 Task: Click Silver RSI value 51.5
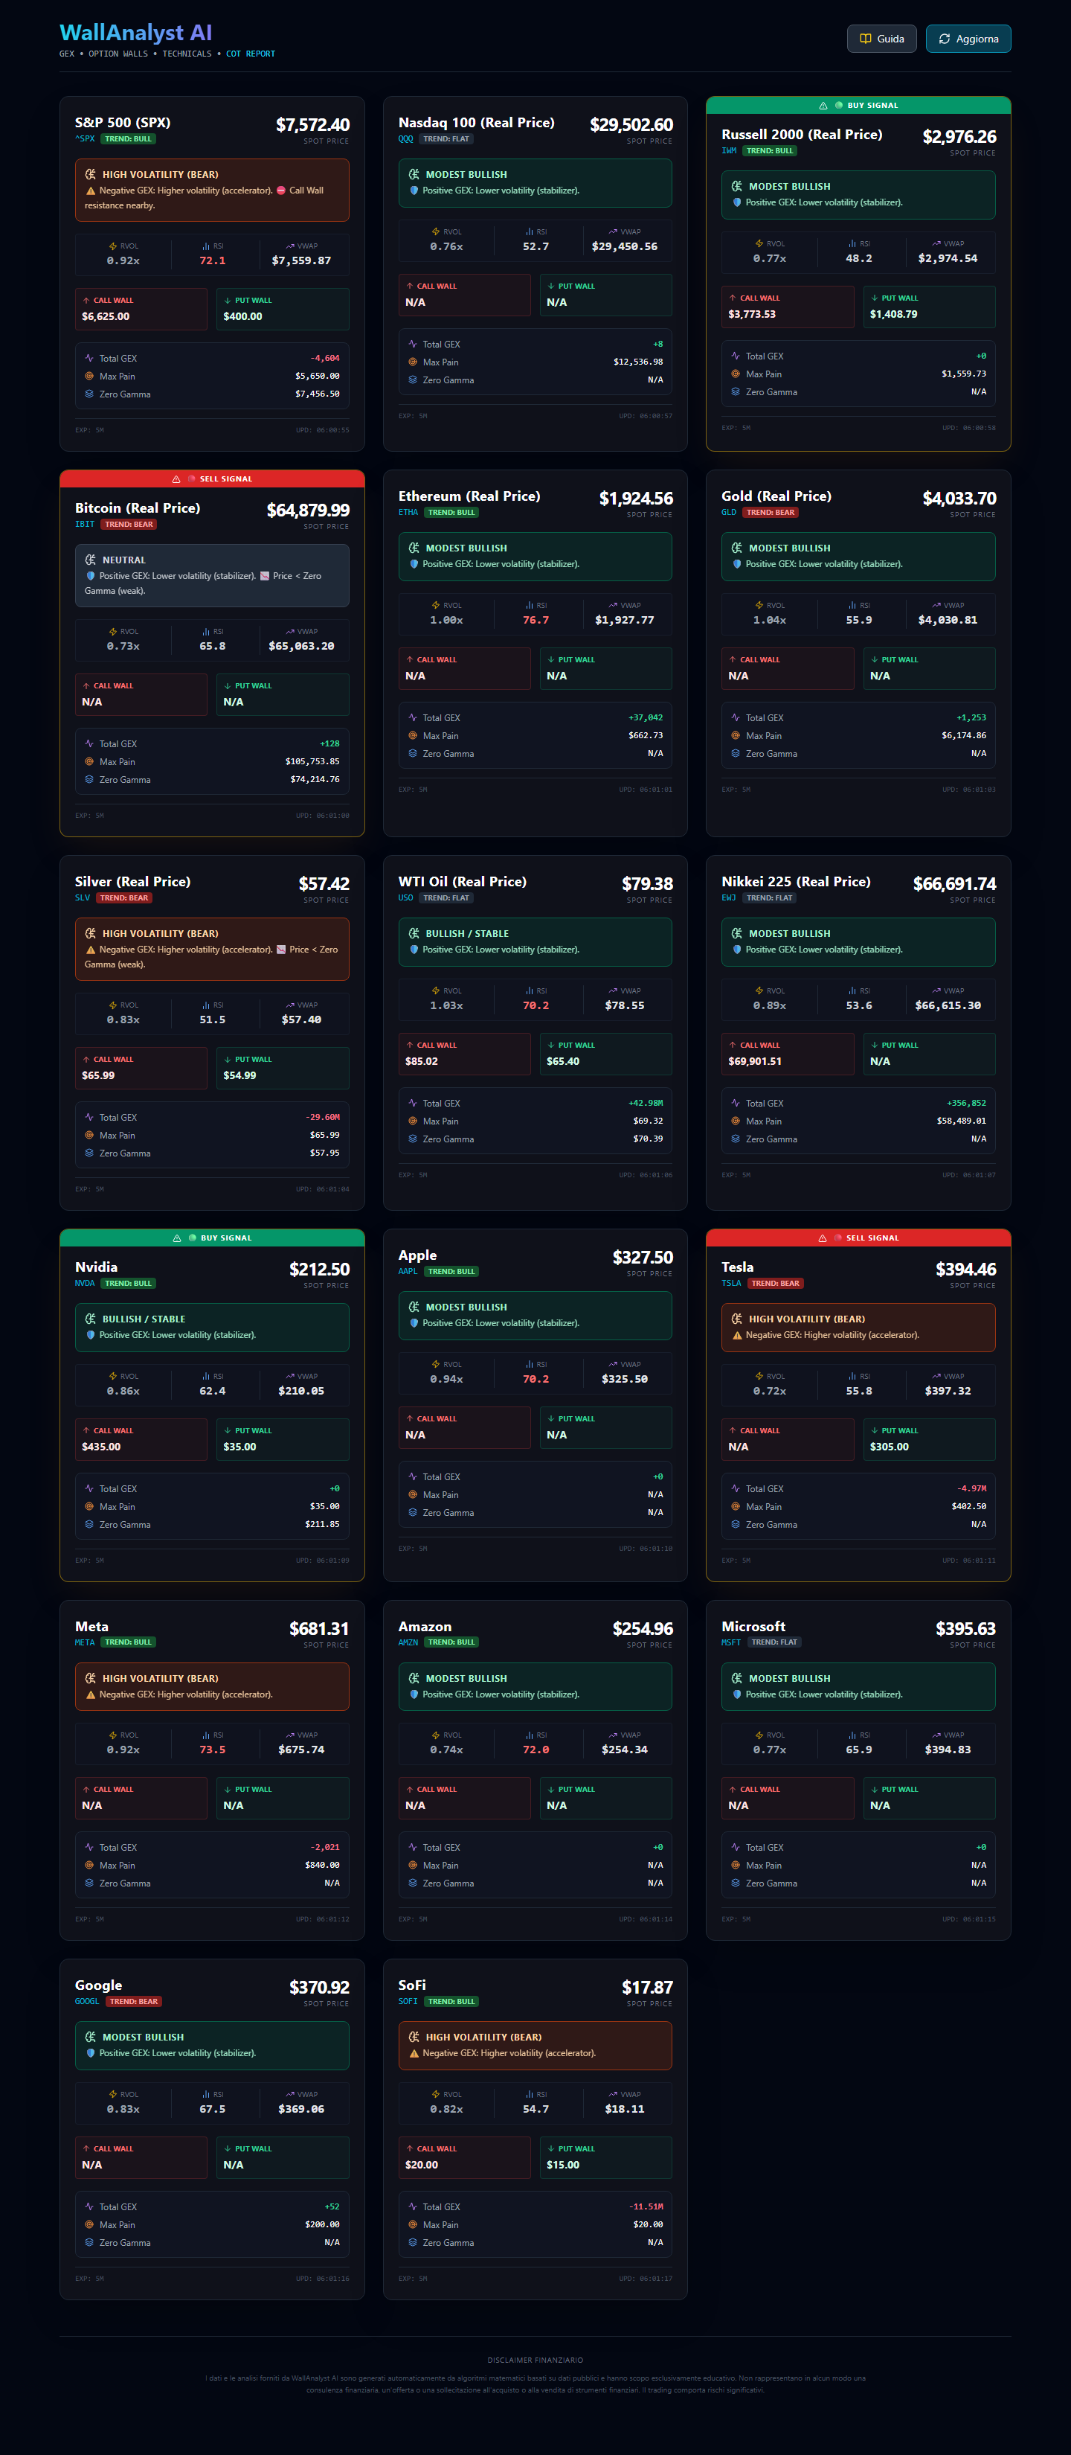click(x=213, y=1020)
